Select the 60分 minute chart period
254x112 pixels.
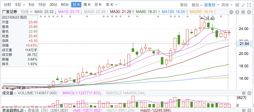(65, 5)
